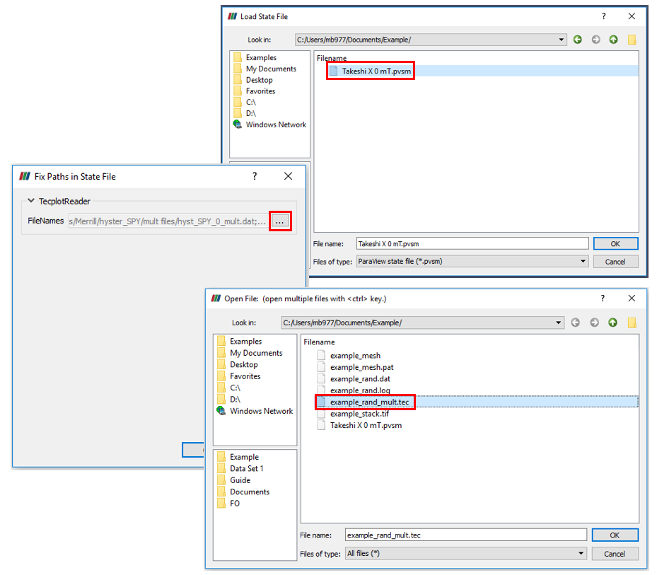Click the help question mark in Fix Paths dialog
The image size is (657, 575).
[x=255, y=176]
